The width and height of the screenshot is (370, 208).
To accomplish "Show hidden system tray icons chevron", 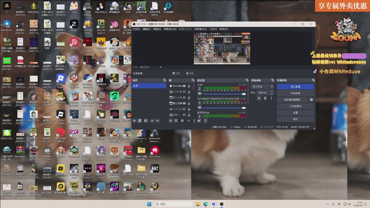I will (x=327, y=204).
